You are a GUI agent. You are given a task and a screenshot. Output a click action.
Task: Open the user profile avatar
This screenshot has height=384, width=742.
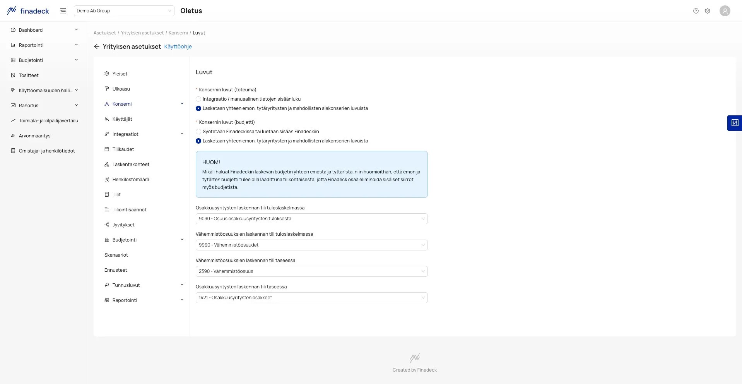[x=725, y=11]
